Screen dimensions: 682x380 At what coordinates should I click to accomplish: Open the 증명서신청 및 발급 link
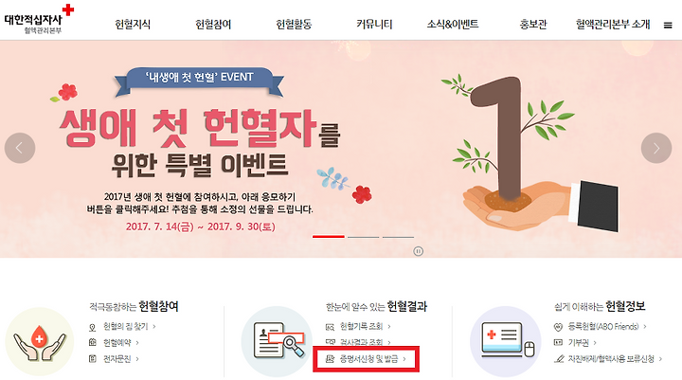pyautogui.click(x=367, y=358)
